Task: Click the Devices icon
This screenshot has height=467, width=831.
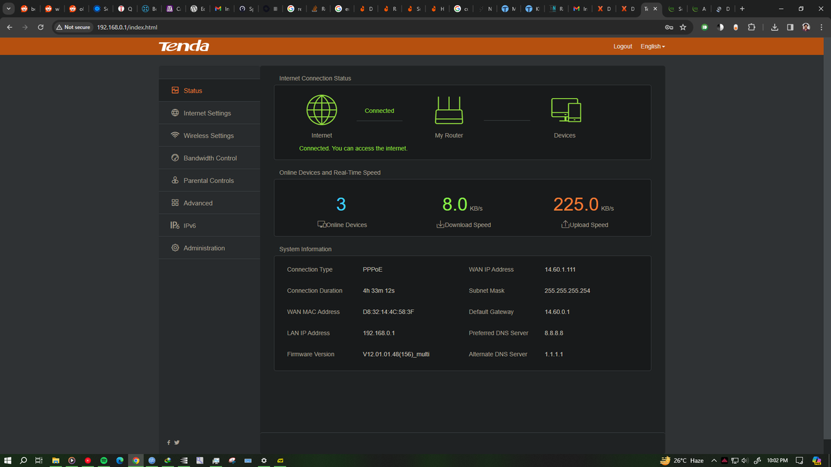Action: 565,110
